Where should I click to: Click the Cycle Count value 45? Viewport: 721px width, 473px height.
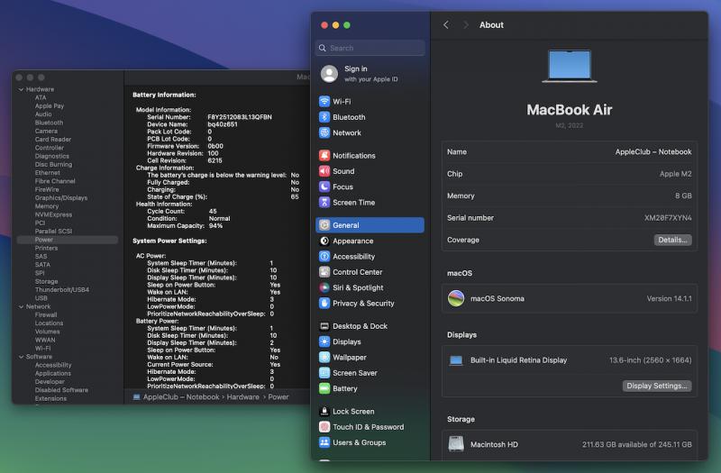(213, 211)
